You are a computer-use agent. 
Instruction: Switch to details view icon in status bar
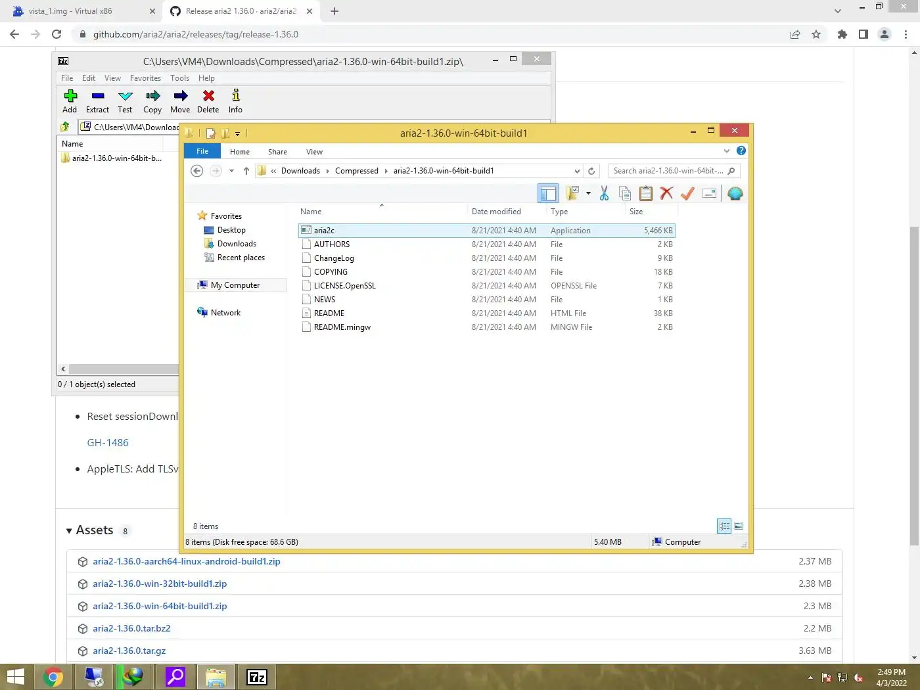(724, 526)
